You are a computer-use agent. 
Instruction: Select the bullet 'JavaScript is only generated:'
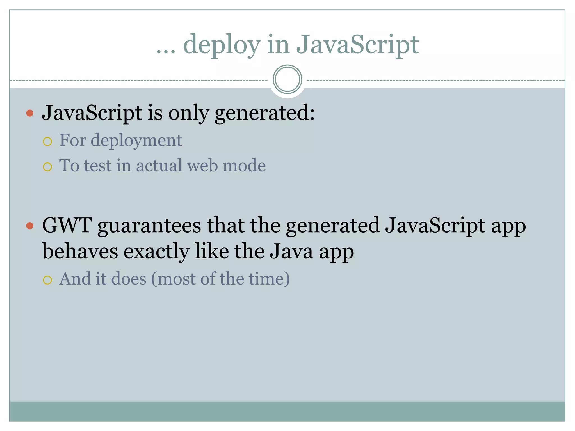point(179,113)
